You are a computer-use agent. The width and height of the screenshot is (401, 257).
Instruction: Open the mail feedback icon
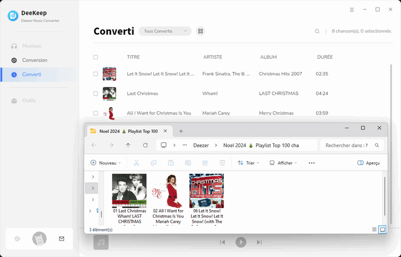(x=62, y=239)
